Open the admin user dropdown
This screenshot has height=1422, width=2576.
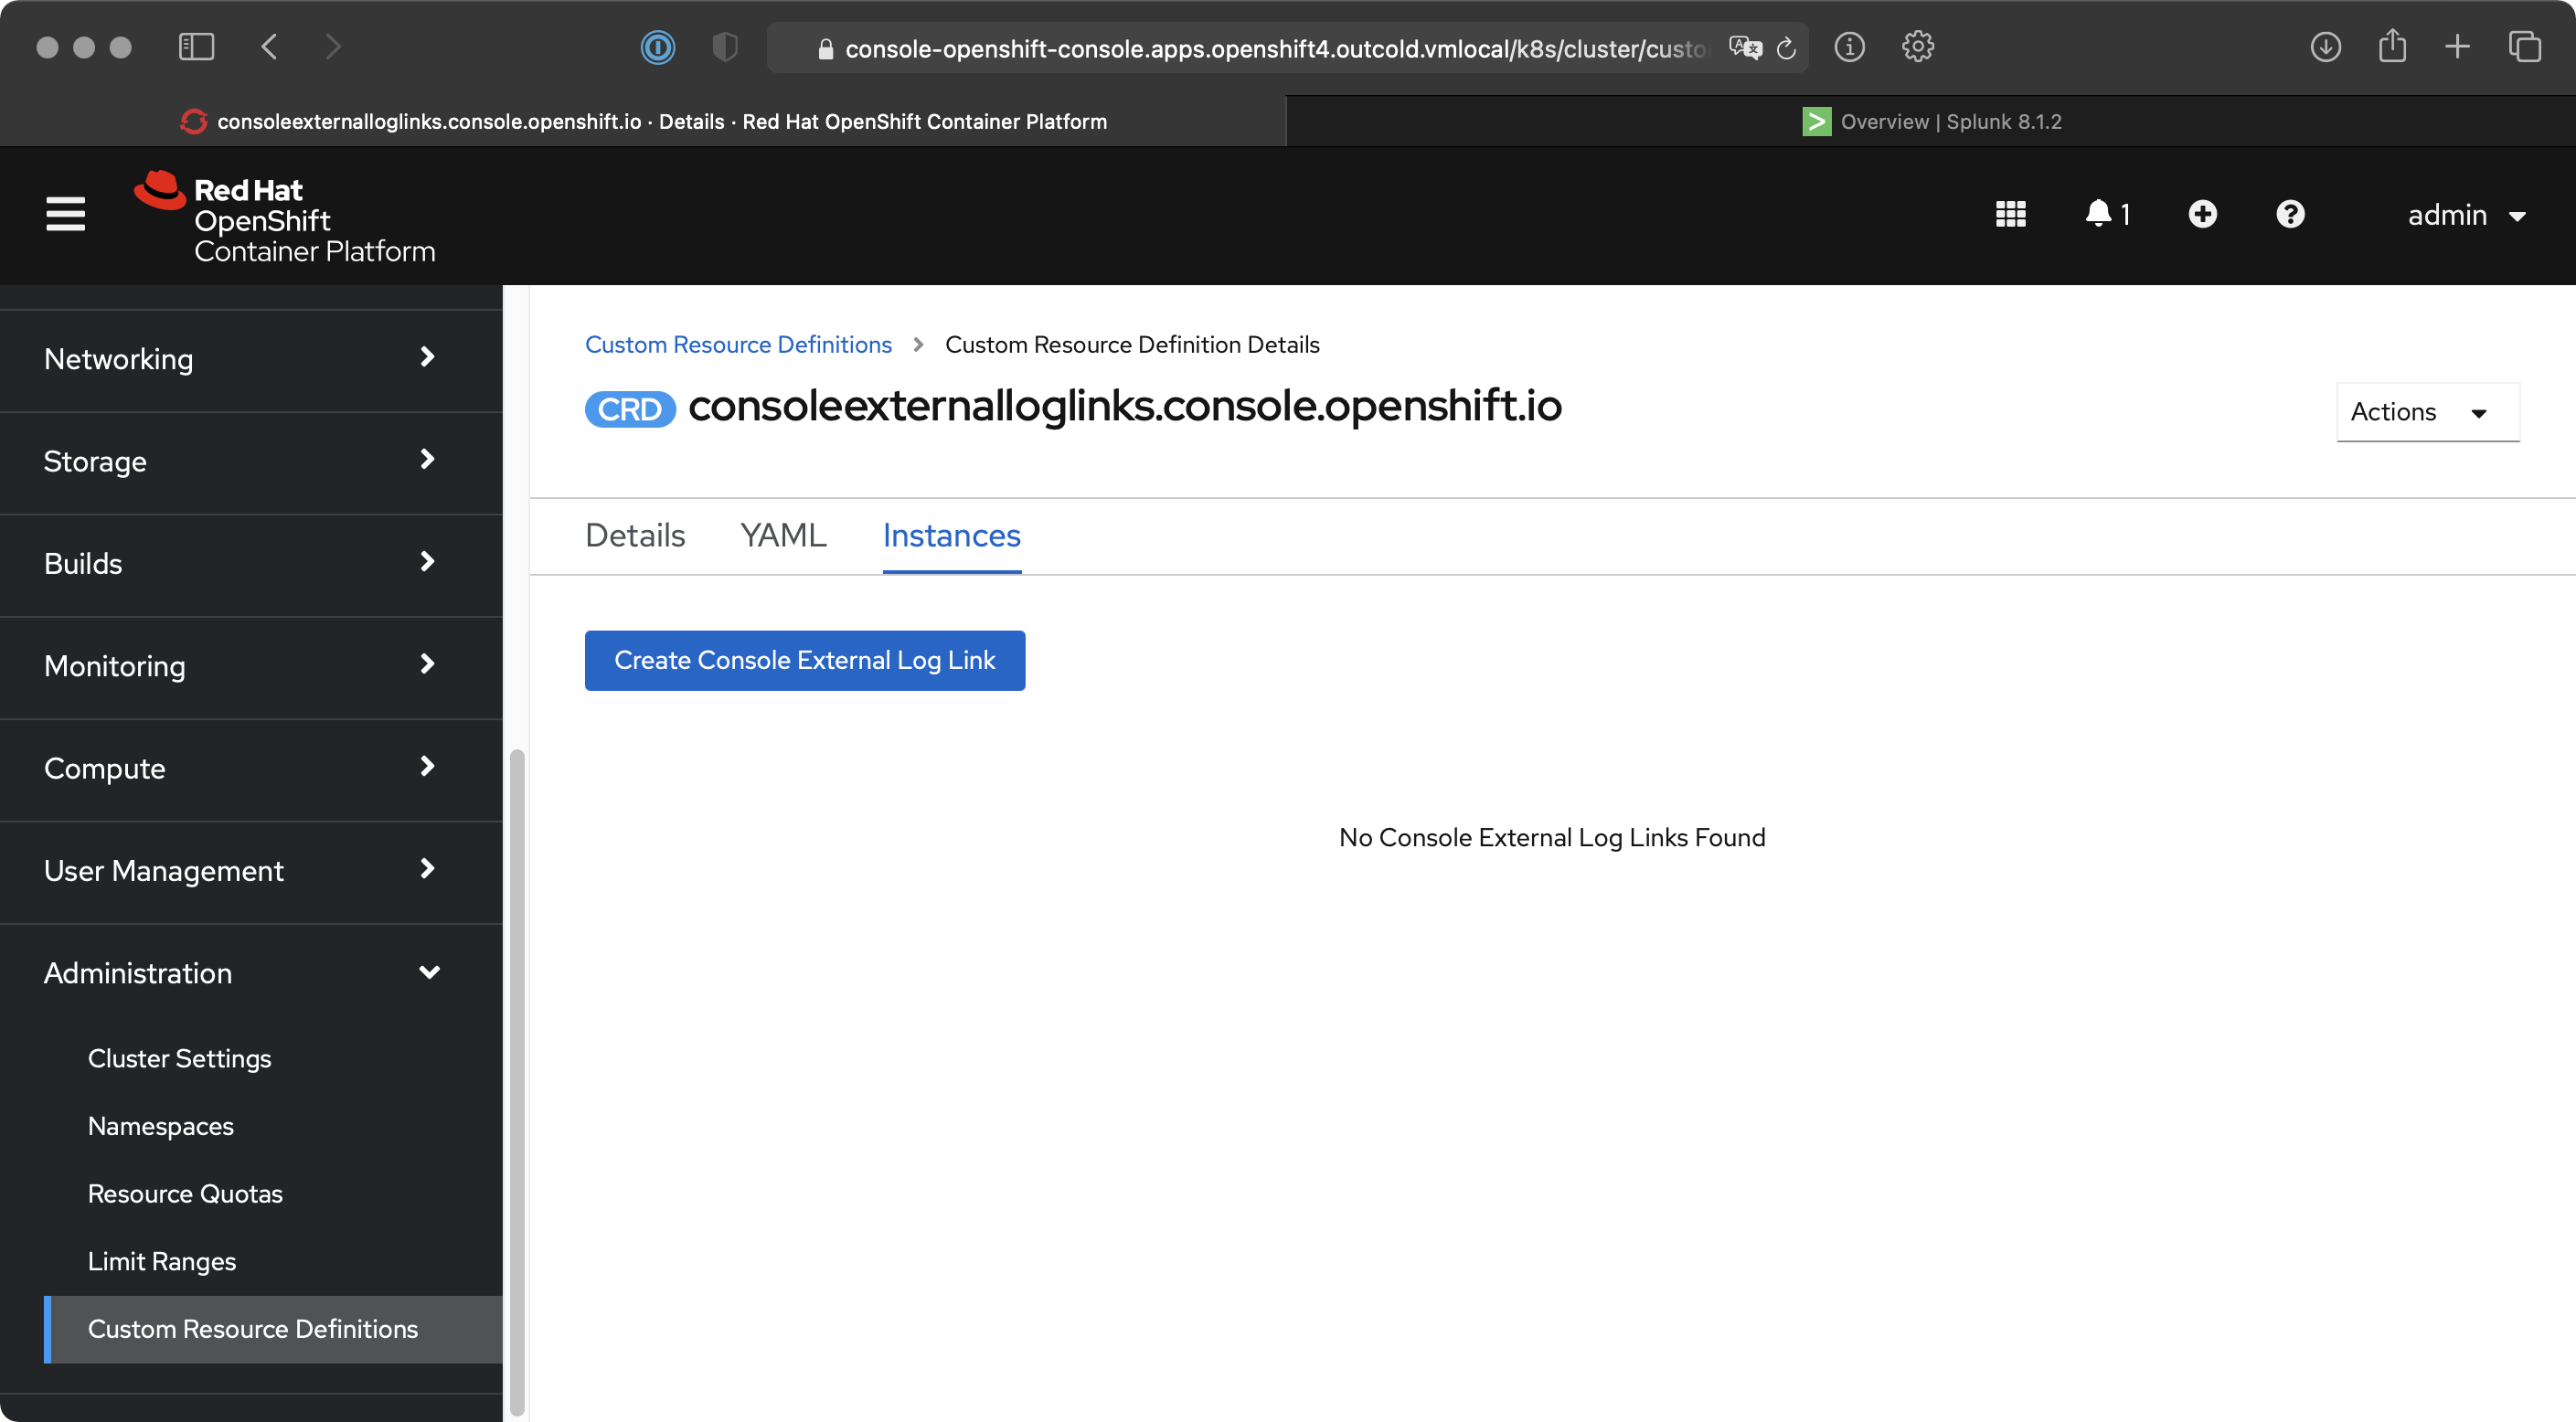click(x=2466, y=215)
